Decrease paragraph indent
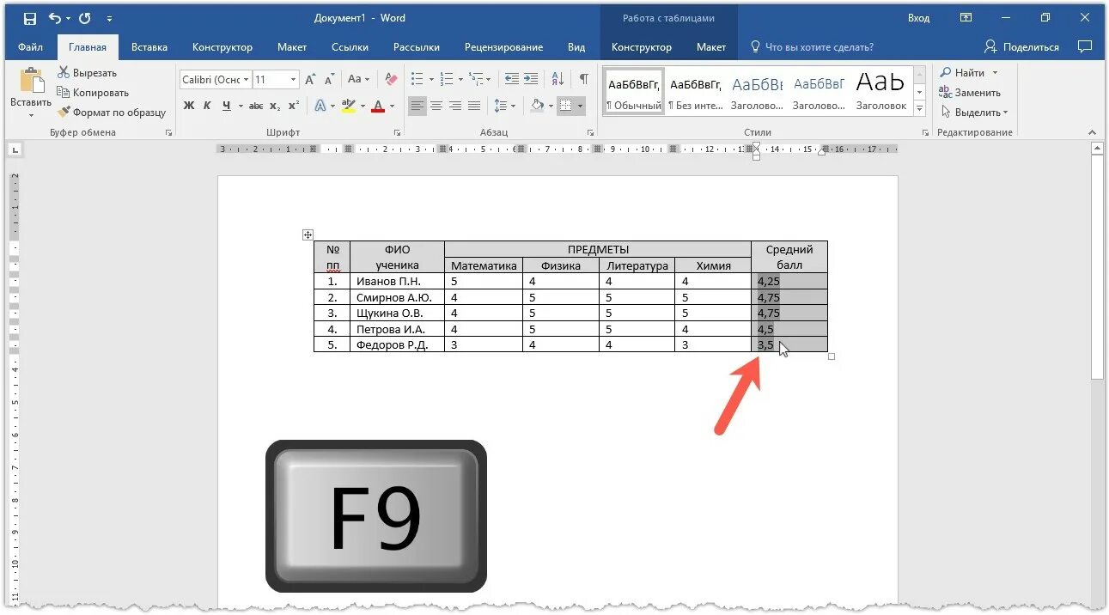1109x615 pixels. coord(512,79)
